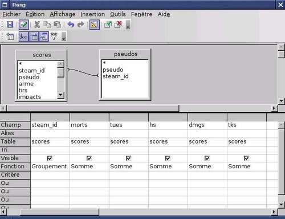Image resolution: width=285 pixels, height=219 pixels.
Task: Open Somme function dropdown for tks
Action: tap(247, 167)
